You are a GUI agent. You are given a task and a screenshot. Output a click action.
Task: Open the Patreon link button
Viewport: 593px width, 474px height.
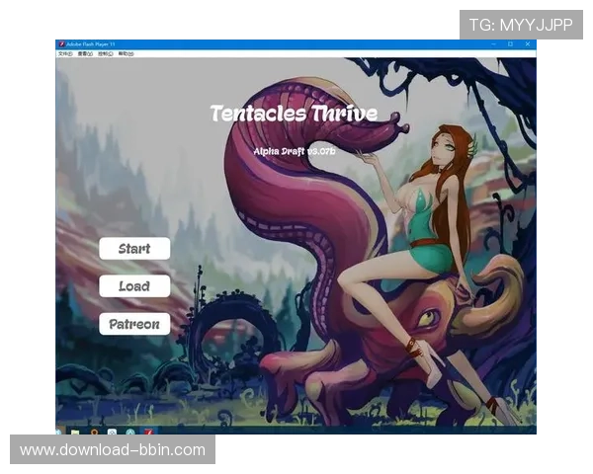pyautogui.click(x=134, y=324)
